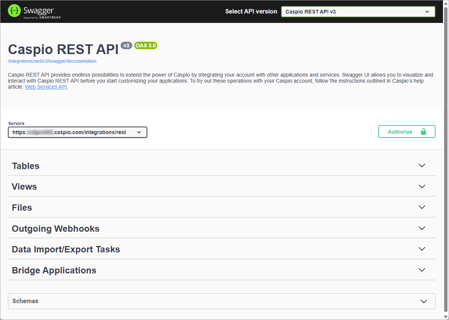Click the chevron for Data Import/Export Tasks
The image size is (449, 320).
pos(422,249)
